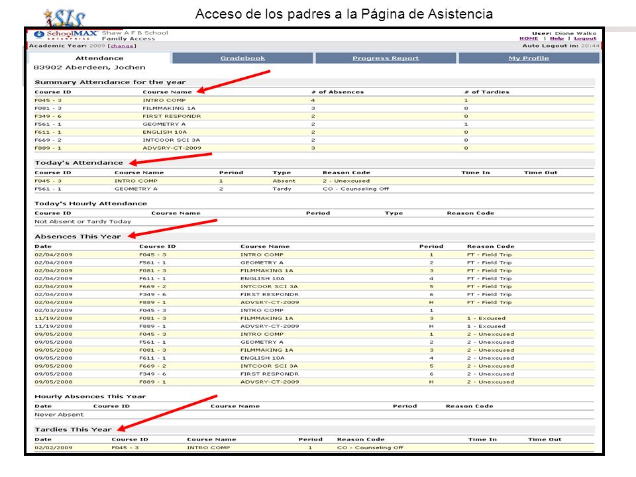The image size is (636, 477).
Task: Click the Absences This Year section heading
Action: pyautogui.click(x=78, y=237)
